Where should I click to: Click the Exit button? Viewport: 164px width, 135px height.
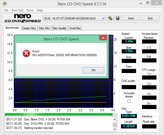click(x=150, y=18)
